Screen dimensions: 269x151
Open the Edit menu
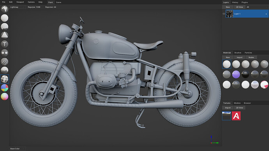point(11,2)
